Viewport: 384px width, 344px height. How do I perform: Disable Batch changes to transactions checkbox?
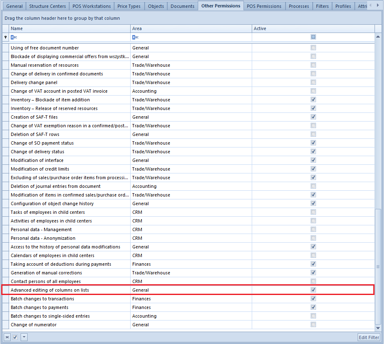(x=313, y=299)
